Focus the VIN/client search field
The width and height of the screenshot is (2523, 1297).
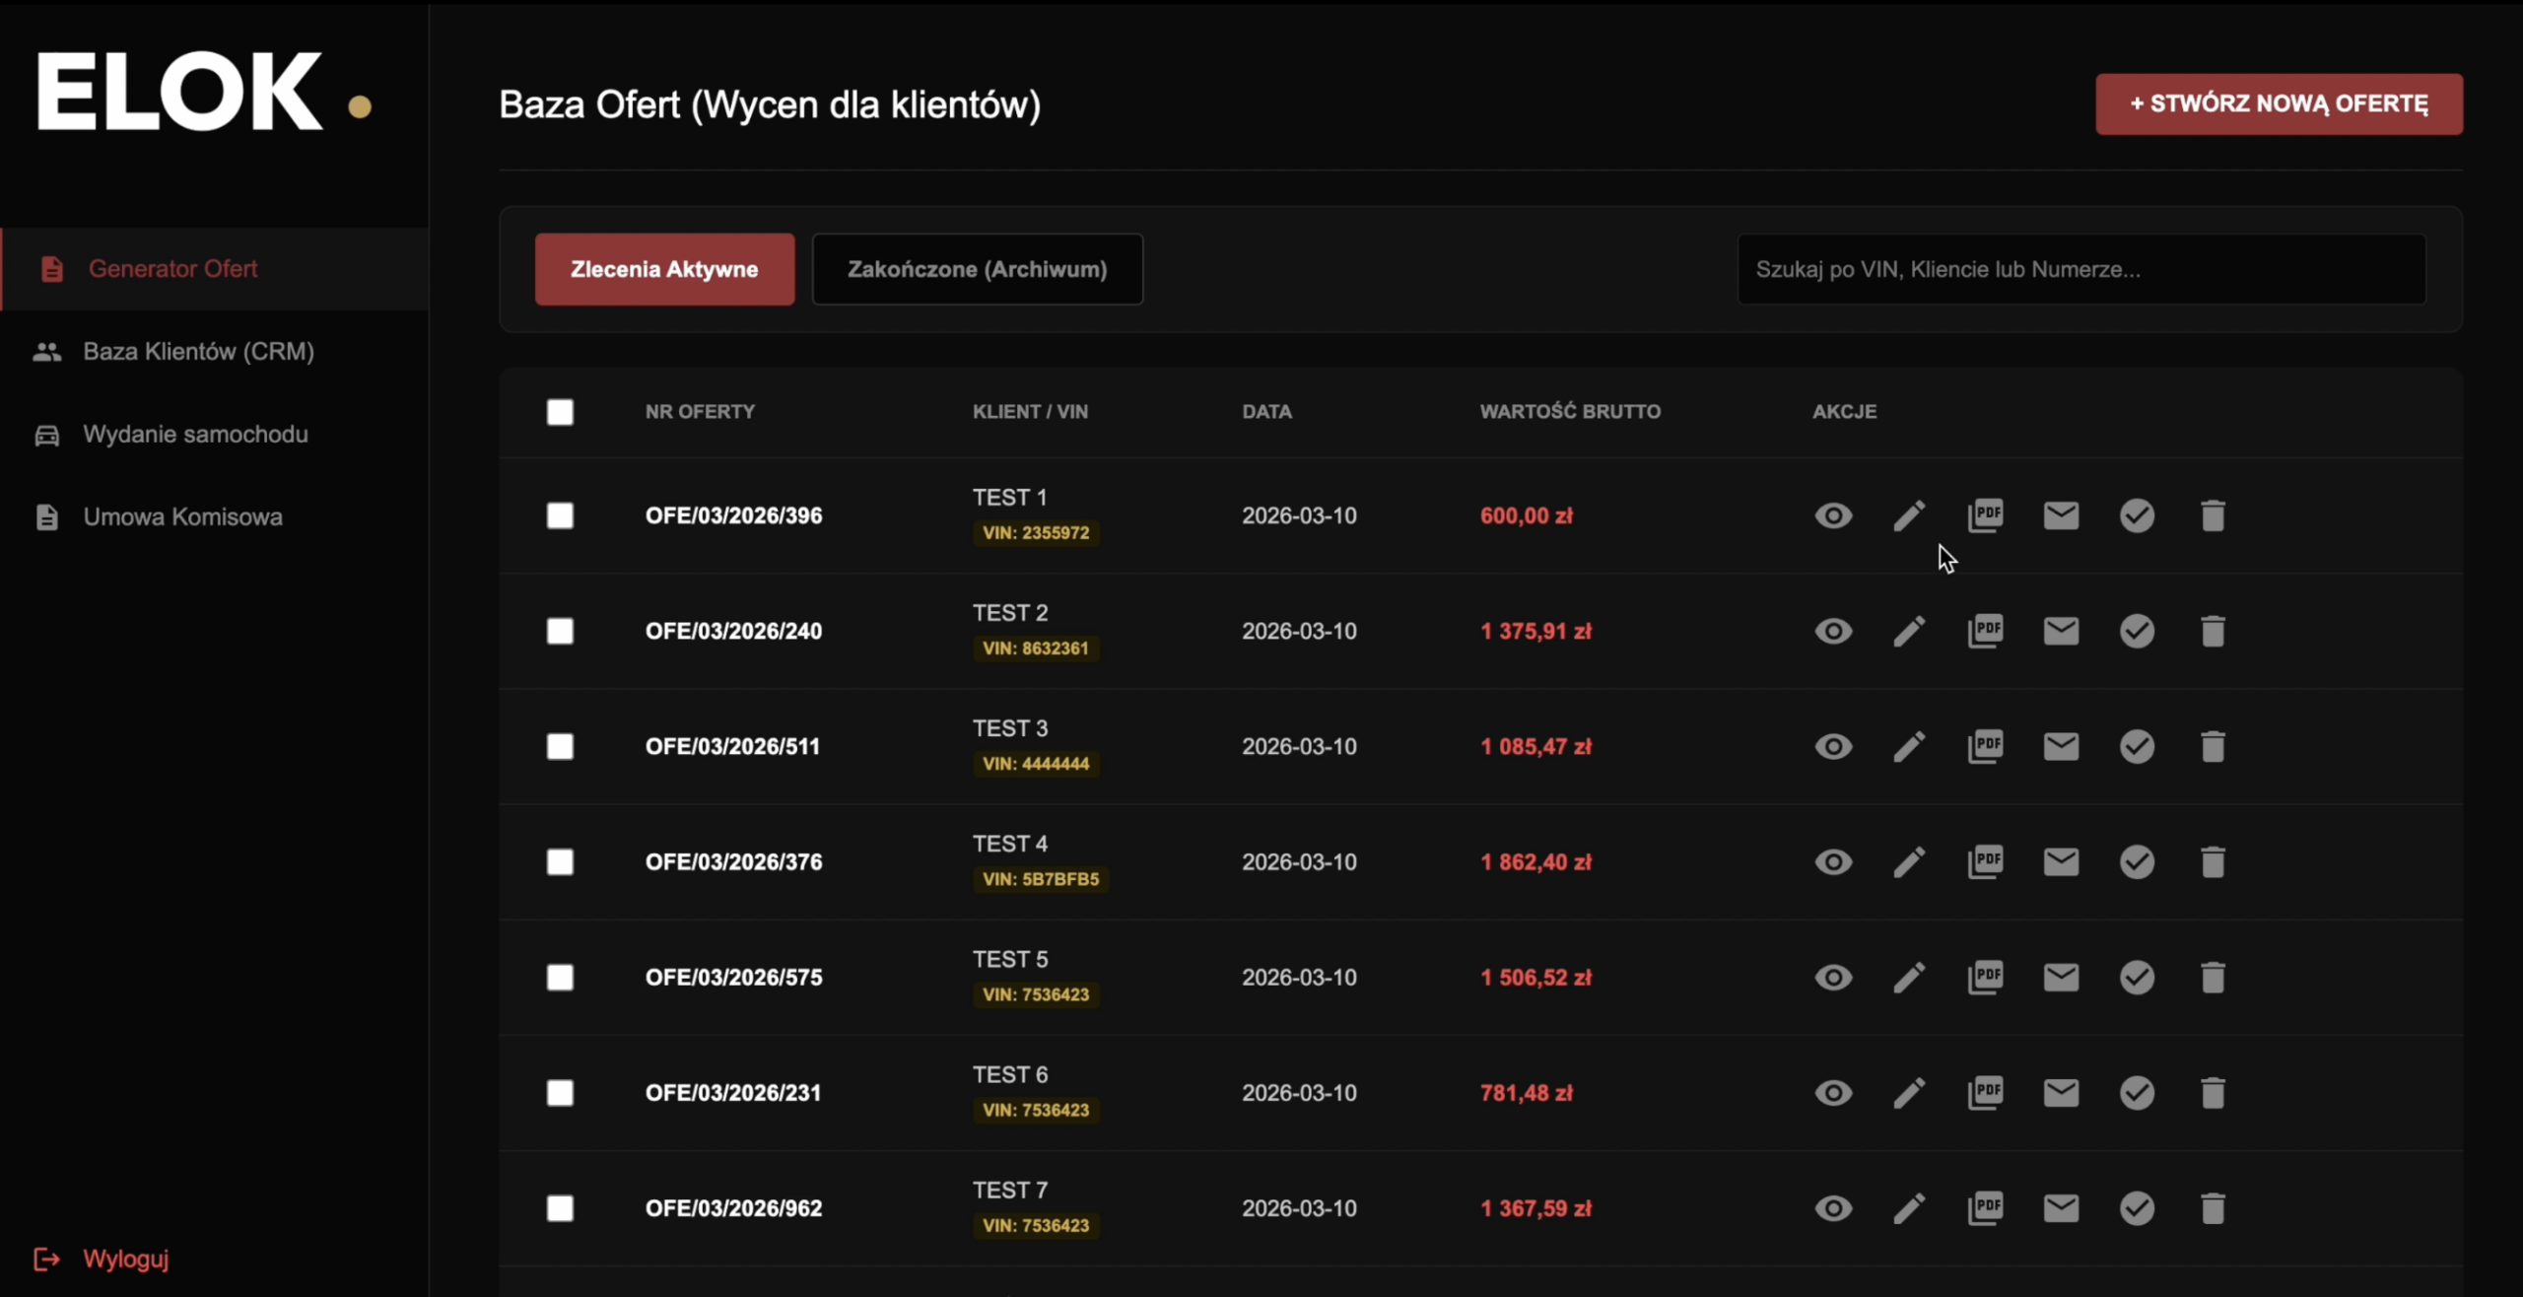(x=2080, y=269)
